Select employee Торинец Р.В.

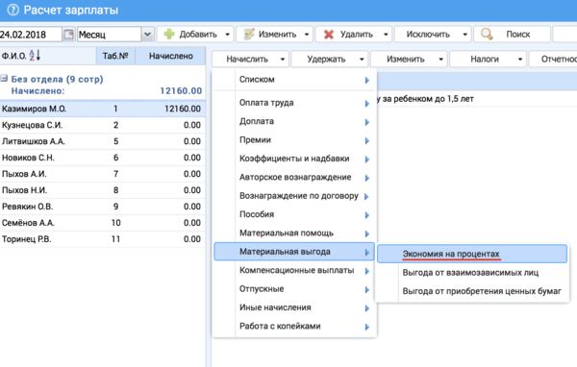102,239
